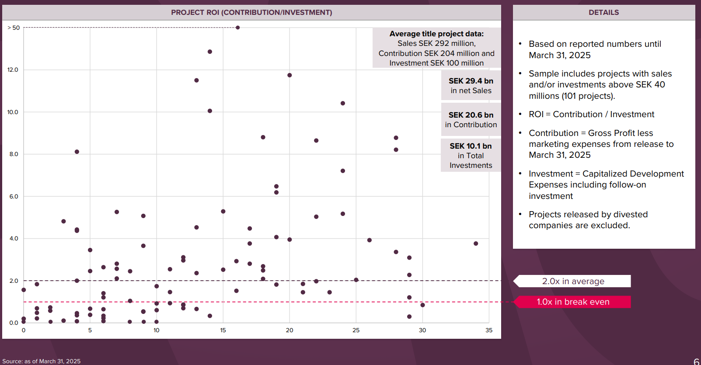This screenshot has width=701, height=365.
Task: Click the '35' x-axis tick label
Action: point(489,330)
